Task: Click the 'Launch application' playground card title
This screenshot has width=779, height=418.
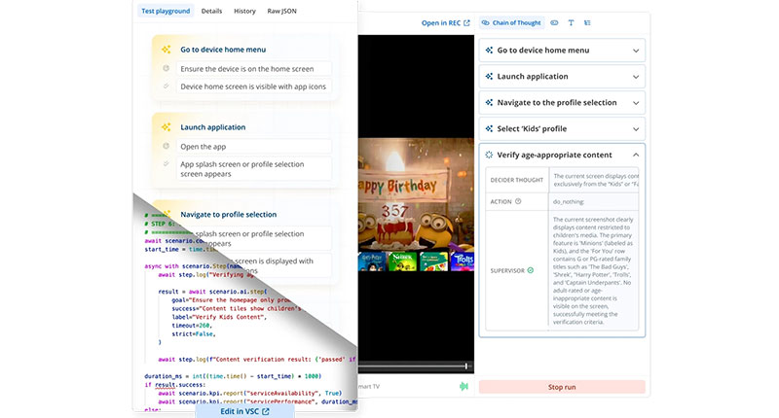Action: click(212, 127)
